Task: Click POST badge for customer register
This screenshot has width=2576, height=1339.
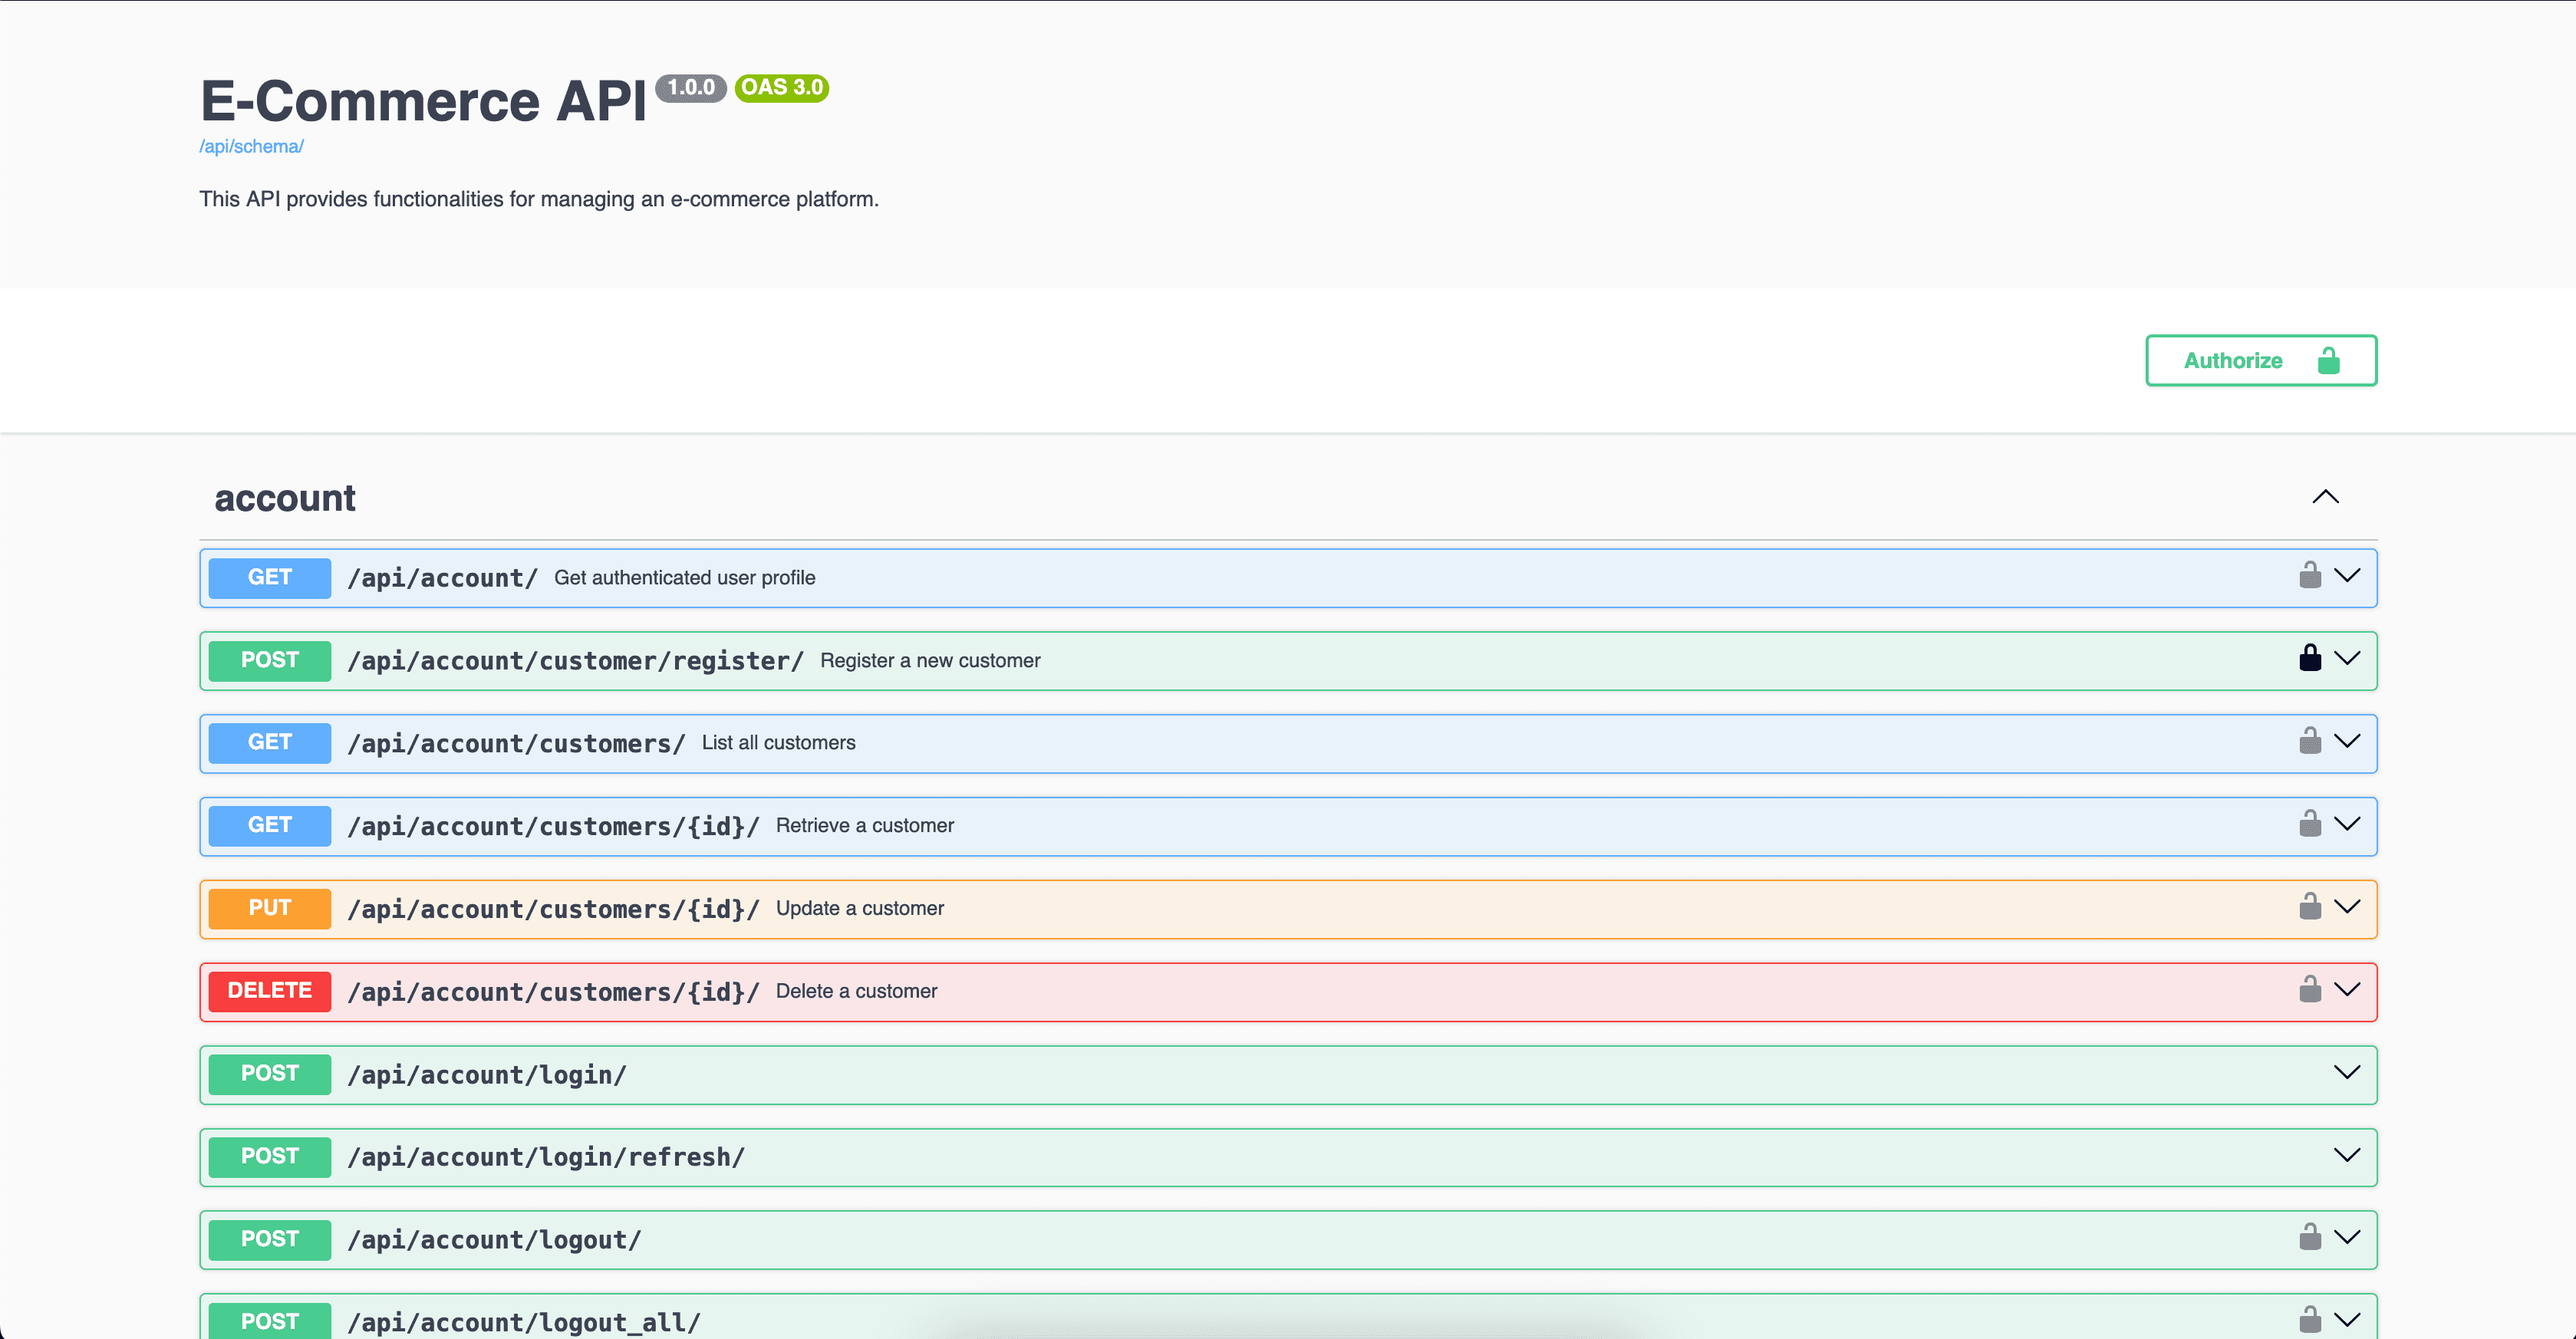Action: [270, 661]
